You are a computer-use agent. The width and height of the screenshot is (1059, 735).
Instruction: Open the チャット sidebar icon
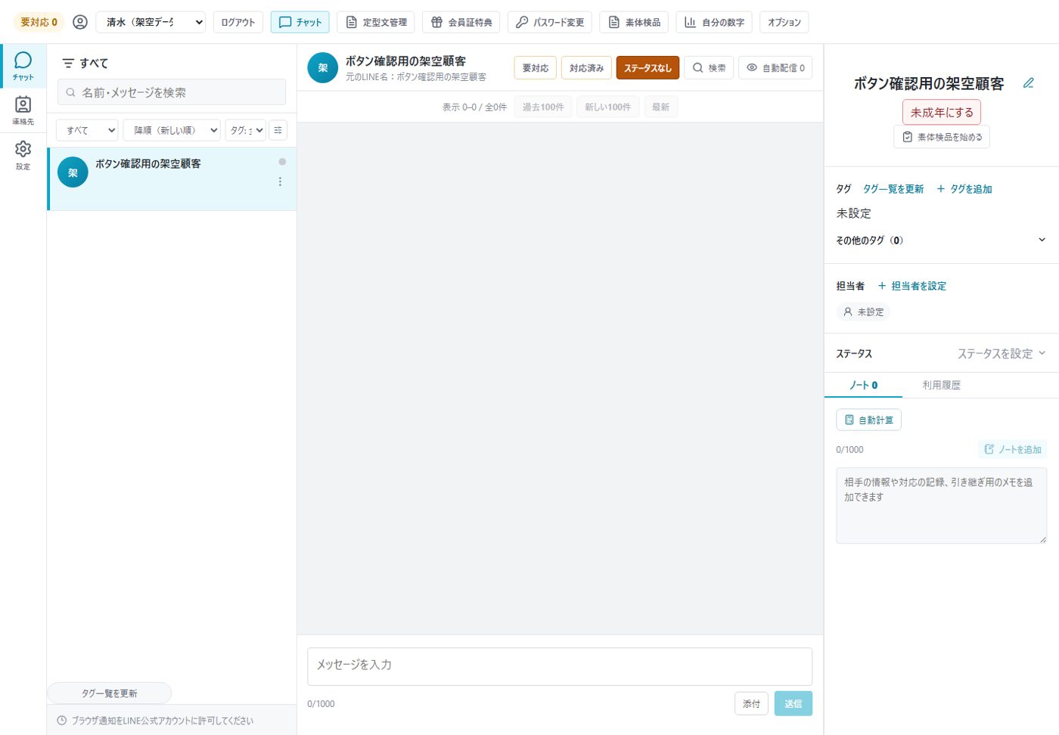(x=23, y=66)
